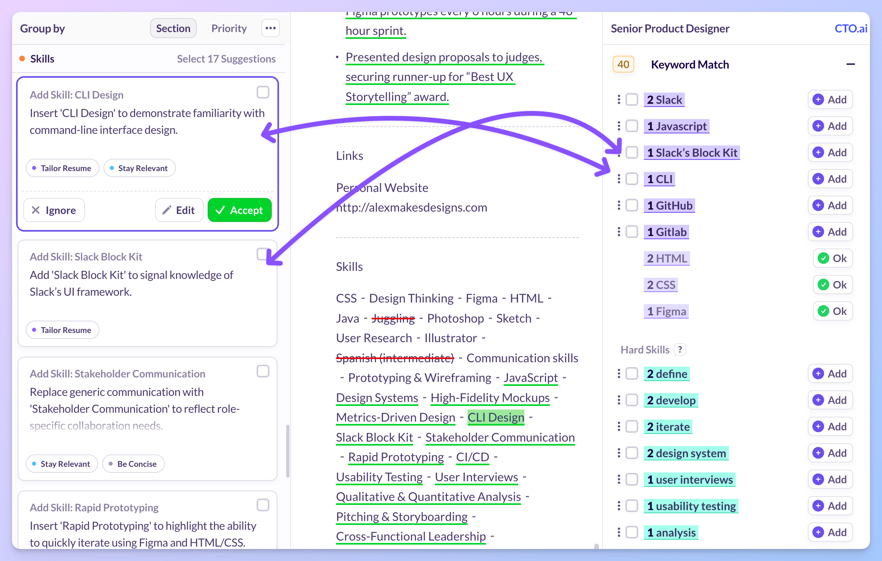The height and width of the screenshot is (561, 882).
Task: Click drag handle next to Gitlab keyword
Action: [619, 232]
